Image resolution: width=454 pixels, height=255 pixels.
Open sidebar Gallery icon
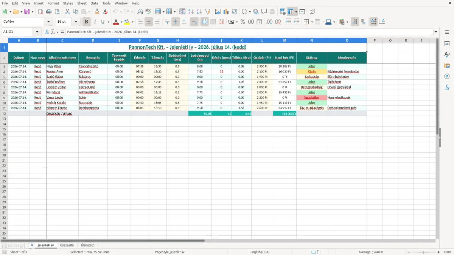447,65
